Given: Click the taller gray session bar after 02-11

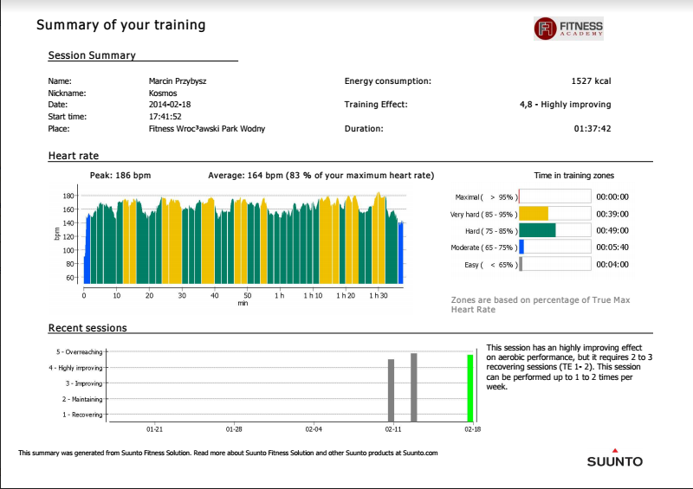Looking at the screenshot, I should [x=414, y=388].
